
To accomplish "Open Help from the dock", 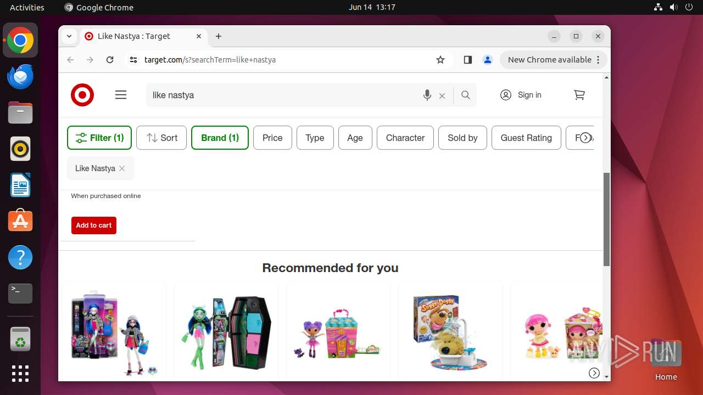I will pyautogui.click(x=20, y=257).
